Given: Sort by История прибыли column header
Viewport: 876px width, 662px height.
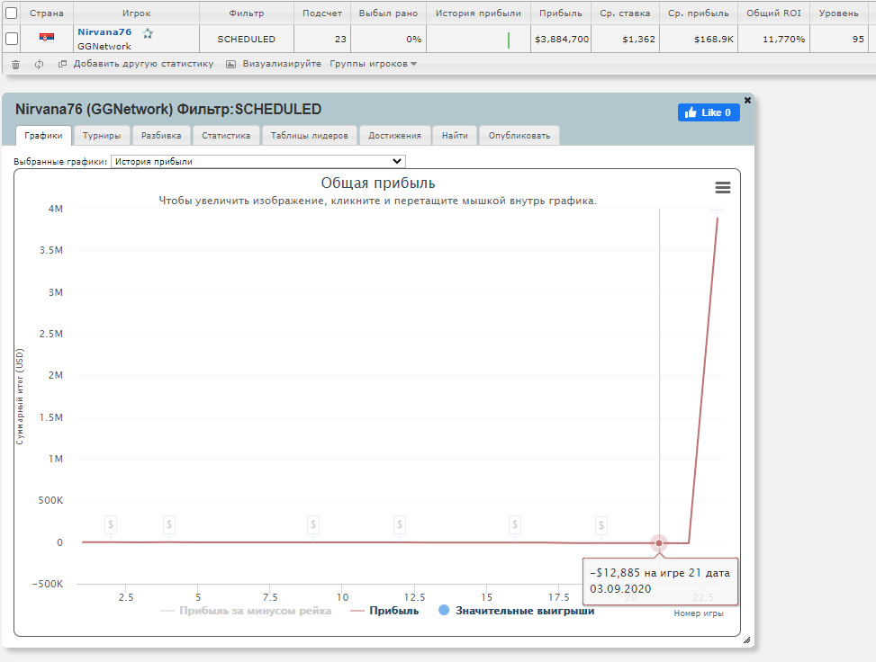Looking at the screenshot, I should pyautogui.click(x=478, y=13).
